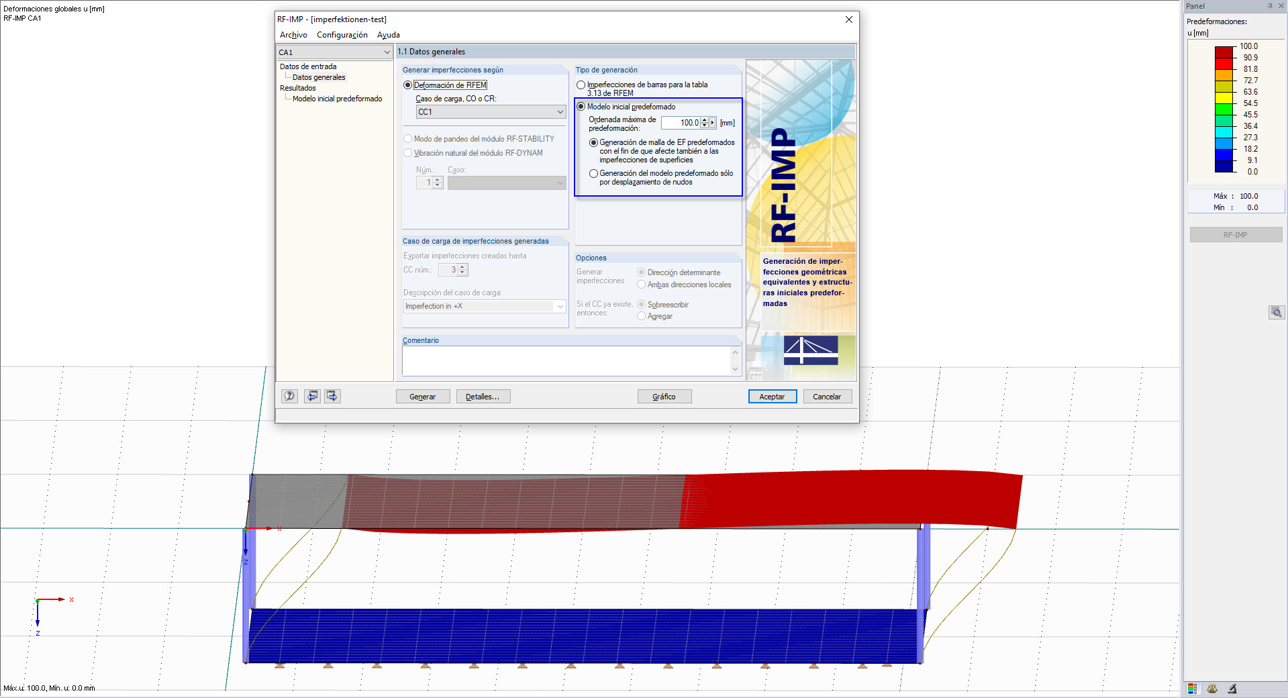Click the comment box scroll down arrow

pos(735,369)
